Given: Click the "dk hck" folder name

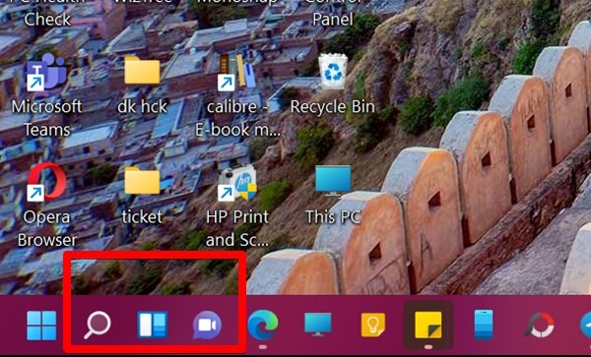Looking at the screenshot, I should 142,107.
